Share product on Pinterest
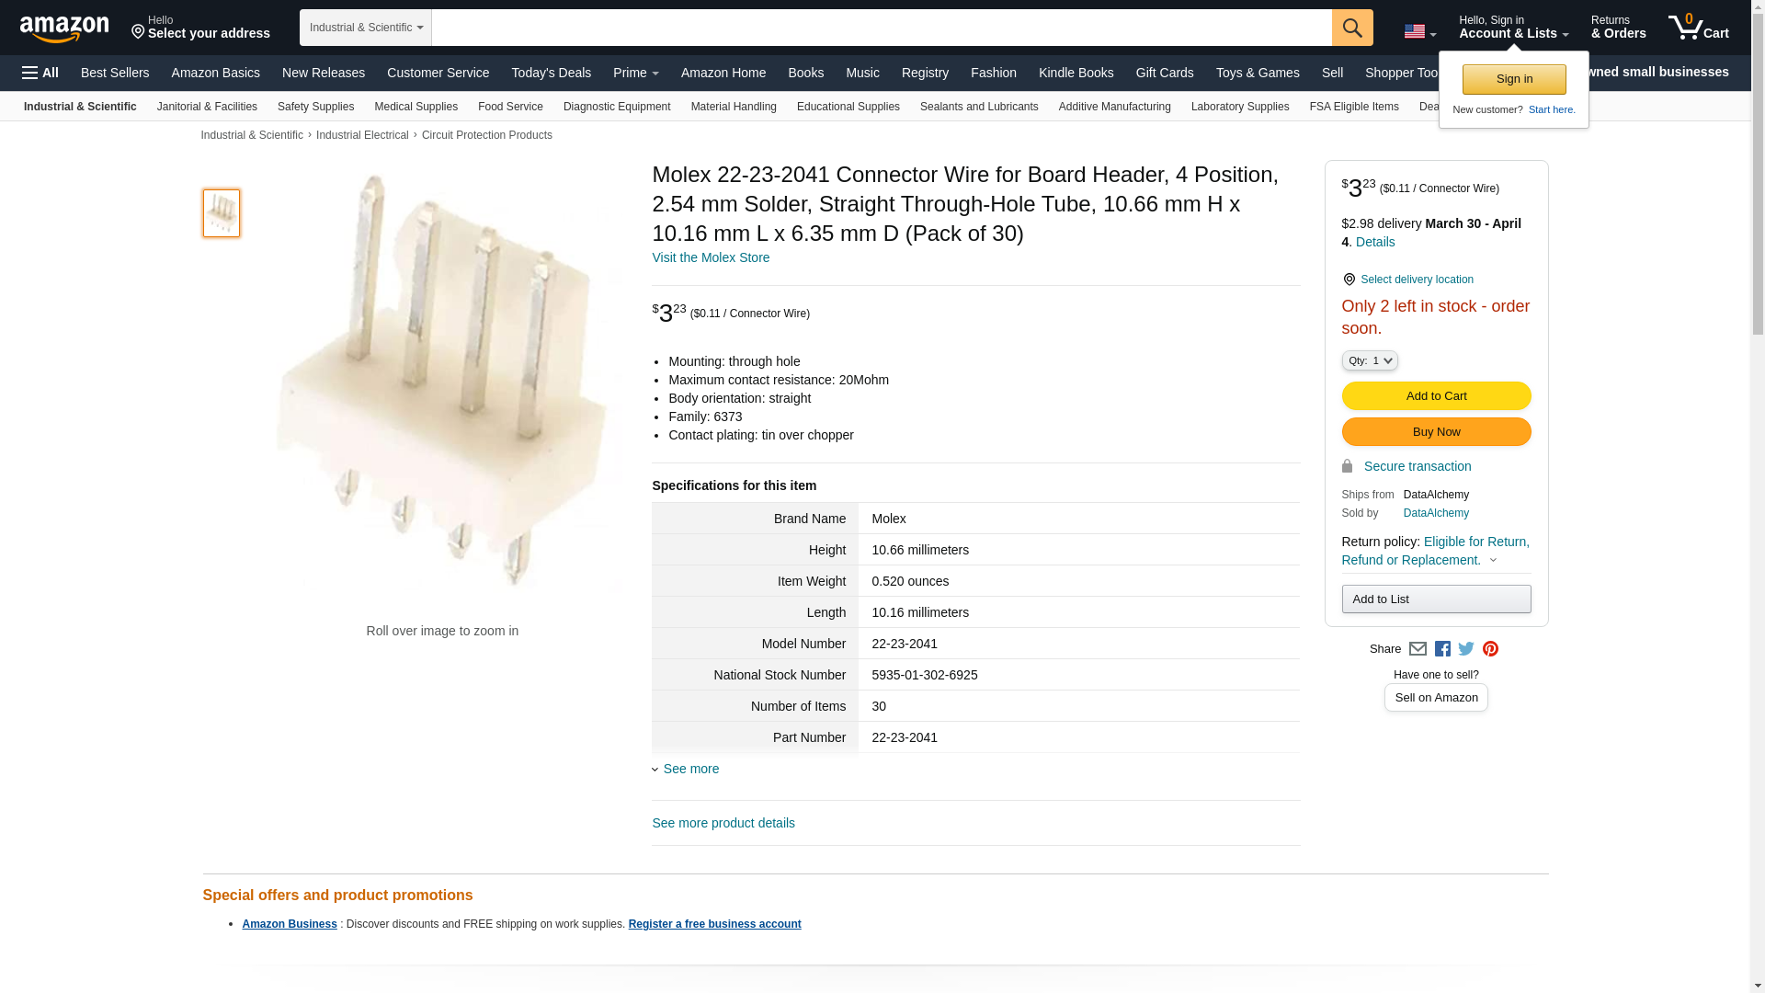The image size is (1765, 993). pyautogui.click(x=1490, y=649)
